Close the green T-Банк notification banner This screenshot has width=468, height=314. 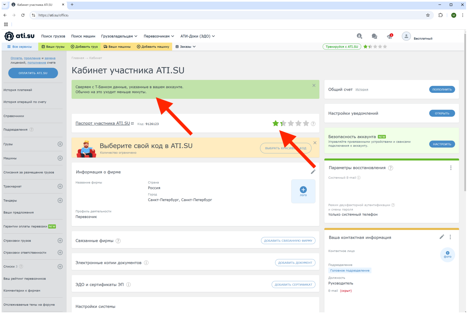click(x=314, y=86)
